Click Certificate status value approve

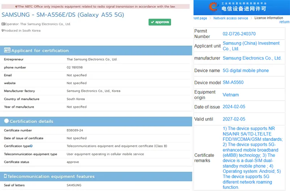tap(73, 162)
